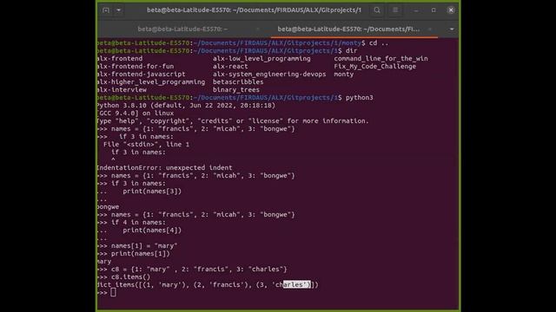Click the highlighted 'arles' selection in output
This screenshot has height=312, width=556.
[x=297, y=284]
